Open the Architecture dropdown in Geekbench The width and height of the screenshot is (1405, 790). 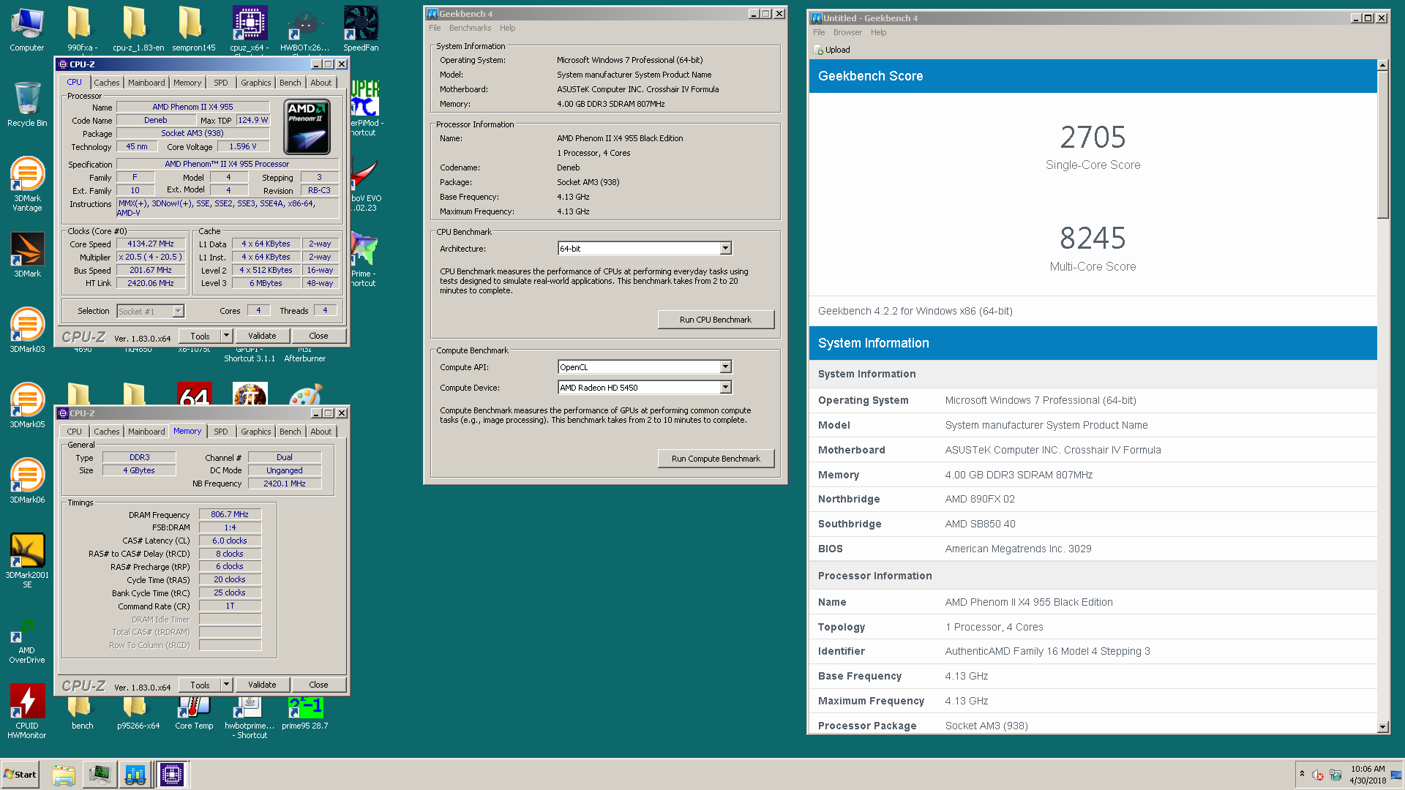click(725, 249)
